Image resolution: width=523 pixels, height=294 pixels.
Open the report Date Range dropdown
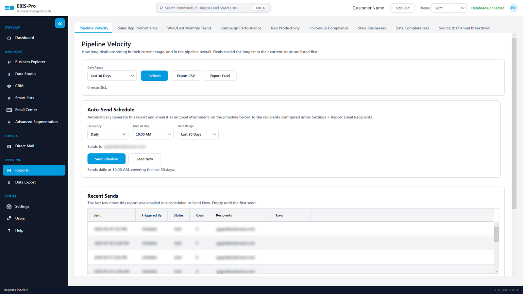point(112,76)
